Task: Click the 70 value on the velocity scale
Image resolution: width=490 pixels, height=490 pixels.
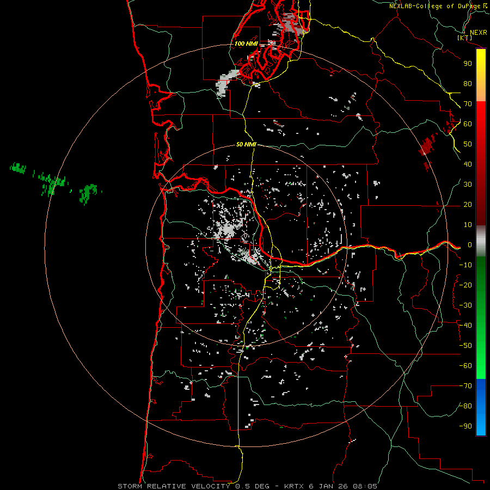Action: (468, 104)
